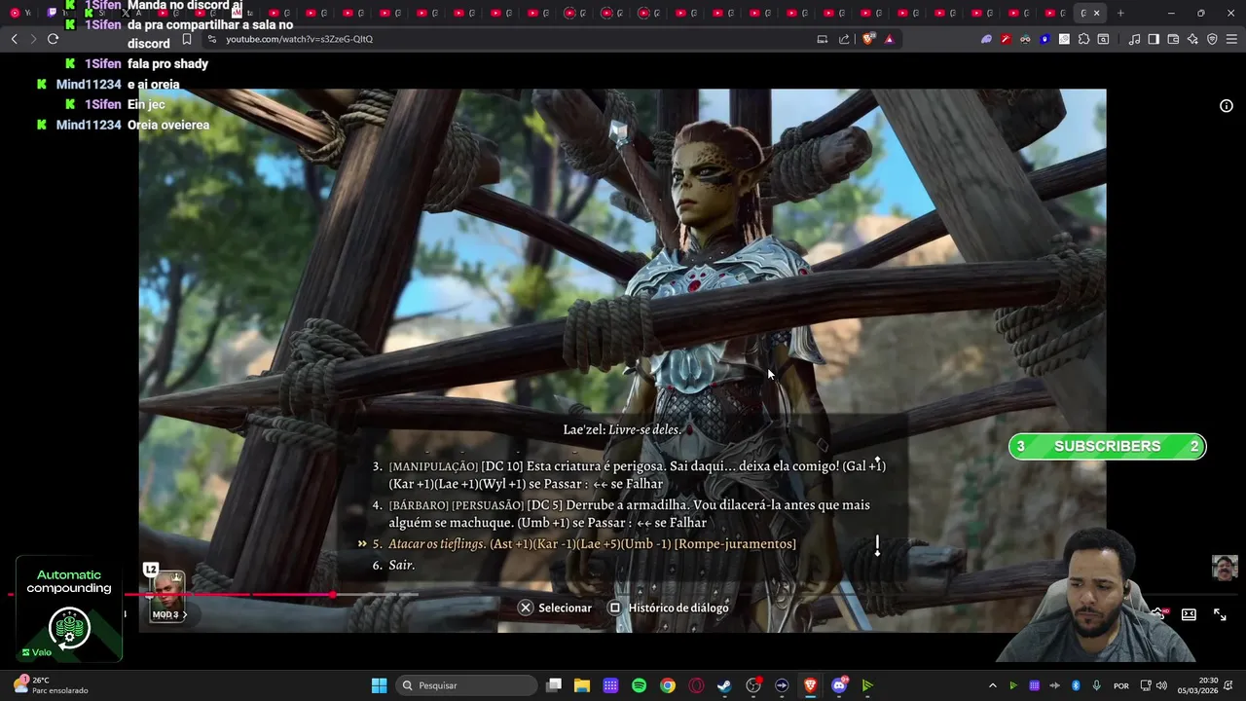Click 'MOD 3' next-video thumbnail

pyautogui.click(x=166, y=597)
